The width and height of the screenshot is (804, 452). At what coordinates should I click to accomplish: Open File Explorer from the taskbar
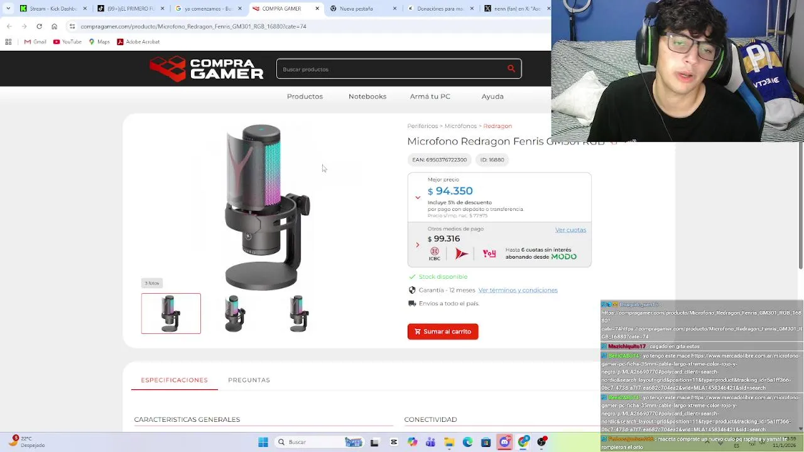tap(449, 442)
